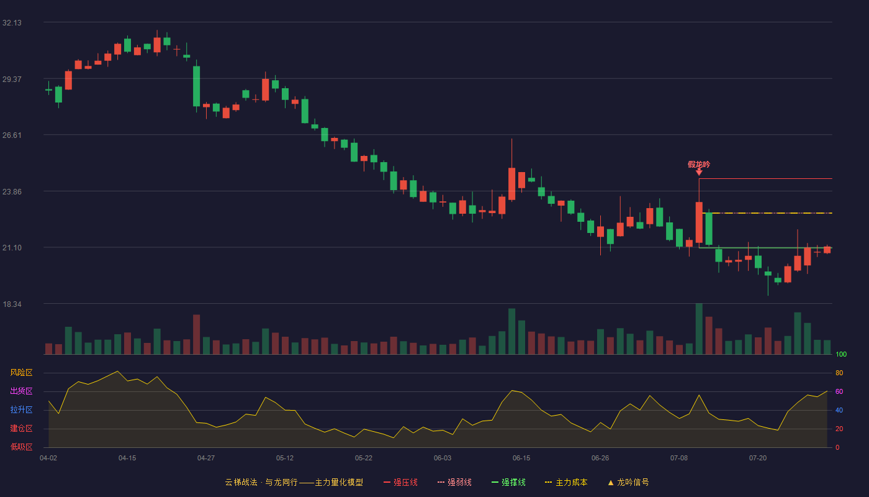869x497 pixels.
Task: Click the 低吸区 zone label
Action: tap(21, 447)
